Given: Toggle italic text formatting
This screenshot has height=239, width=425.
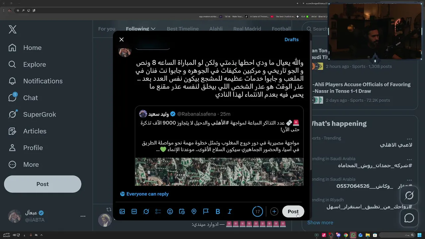Looking at the screenshot, I should click(230, 211).
